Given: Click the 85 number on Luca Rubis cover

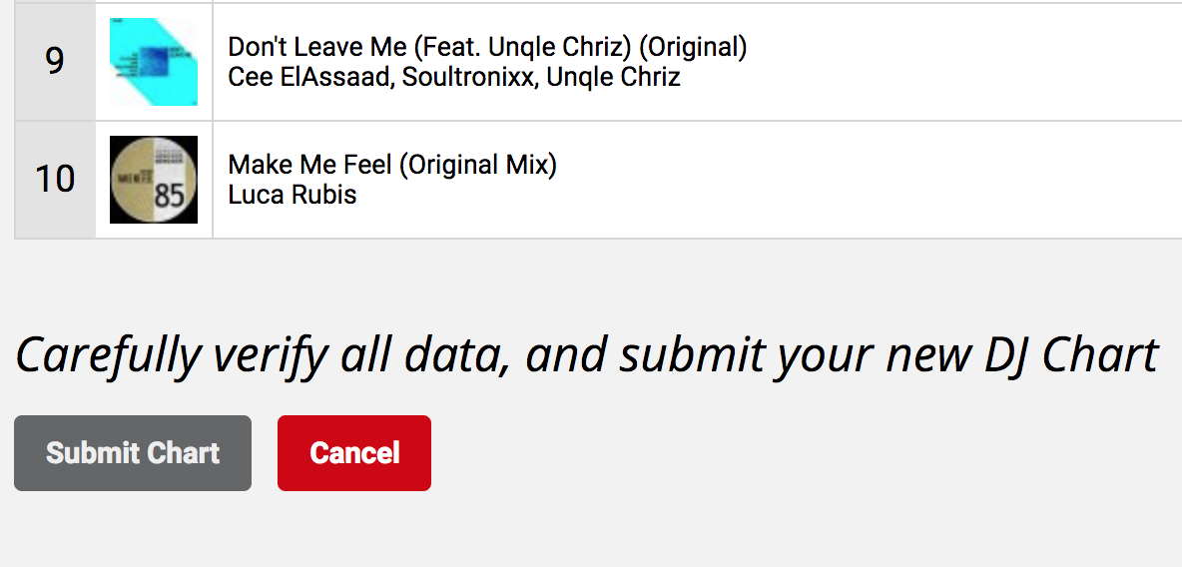Looking at the screenshot, I should coord(170,197).
